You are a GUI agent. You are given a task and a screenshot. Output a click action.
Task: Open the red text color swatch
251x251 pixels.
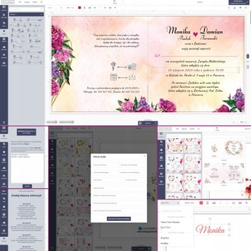tap(201, 203)
